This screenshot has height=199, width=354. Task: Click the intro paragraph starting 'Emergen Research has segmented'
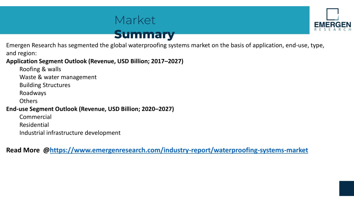coord(165,49)
